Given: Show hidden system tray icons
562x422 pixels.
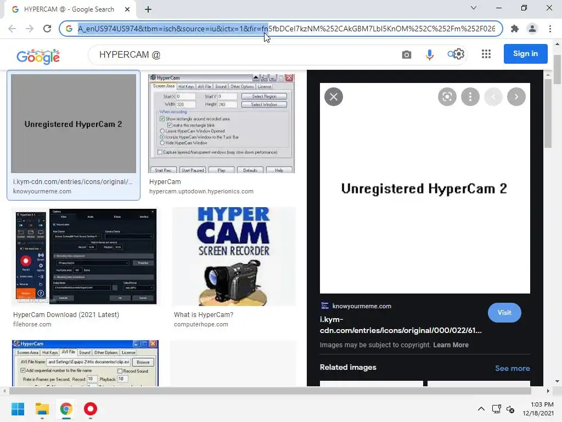Looking at the screenshot, I should point(481,409).
